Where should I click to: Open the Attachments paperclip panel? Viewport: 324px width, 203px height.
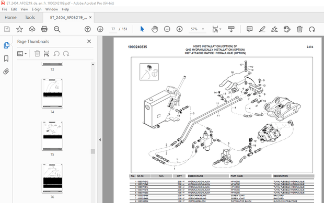click(x=6, y=71)
